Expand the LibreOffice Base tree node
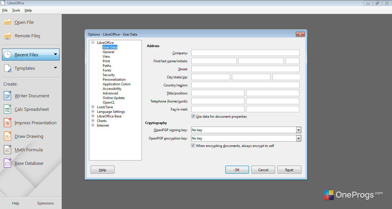The image size is (392, 209). 93,116
